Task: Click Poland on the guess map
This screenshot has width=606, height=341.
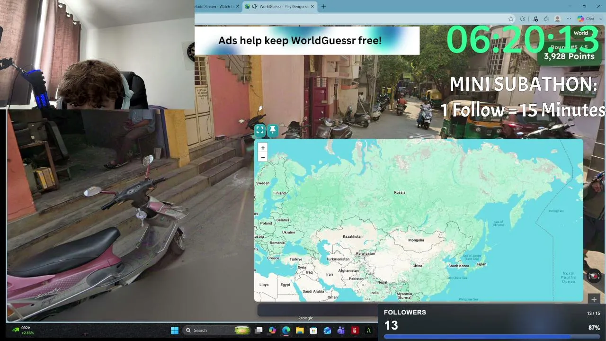Action: click(x=266, y=223)
